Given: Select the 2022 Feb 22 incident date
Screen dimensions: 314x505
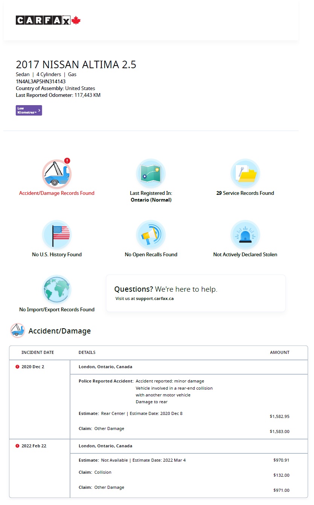Looking at the screenshot, I should pos(34,446).
